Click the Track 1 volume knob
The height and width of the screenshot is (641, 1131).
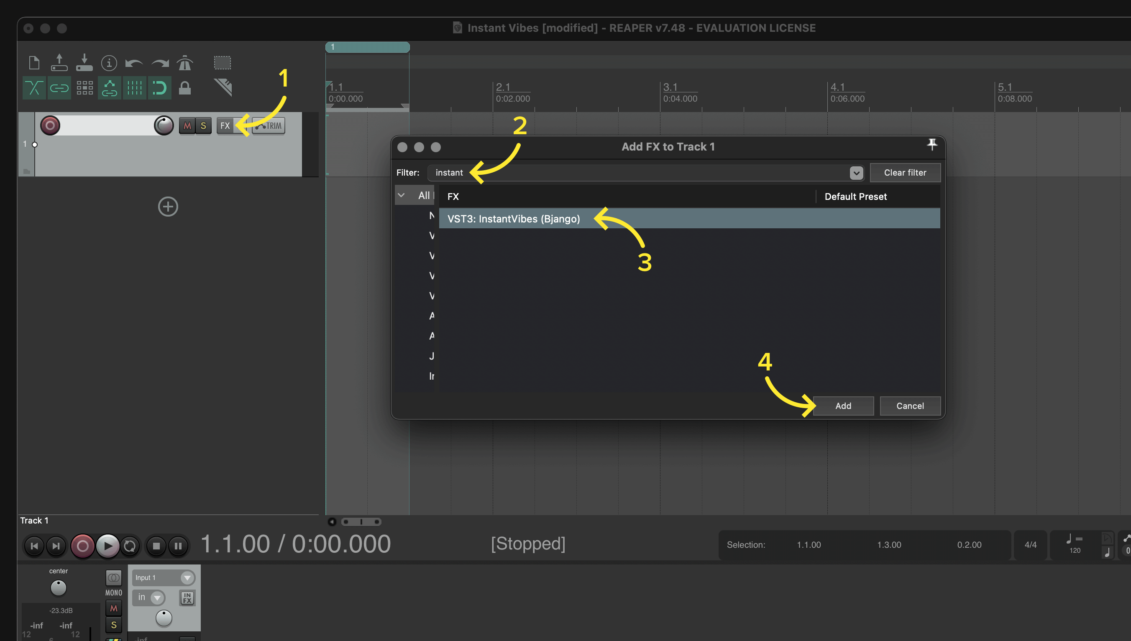tap(164, 125)
